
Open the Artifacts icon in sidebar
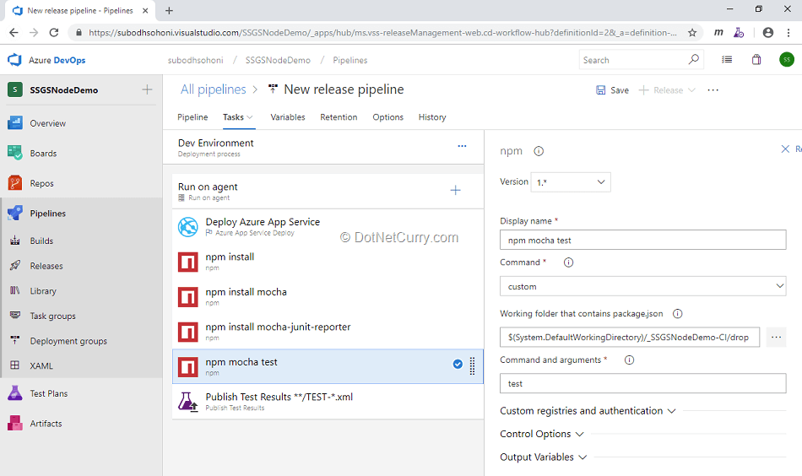(x=15, y=424)
